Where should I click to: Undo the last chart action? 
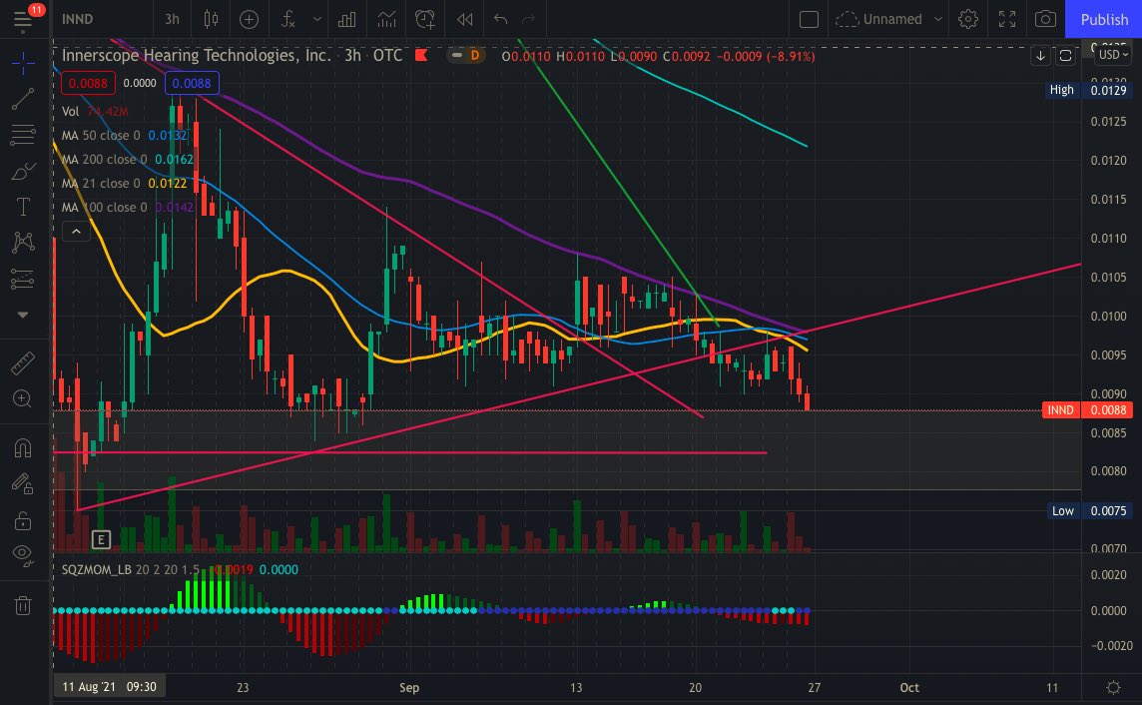pos(500,19)
